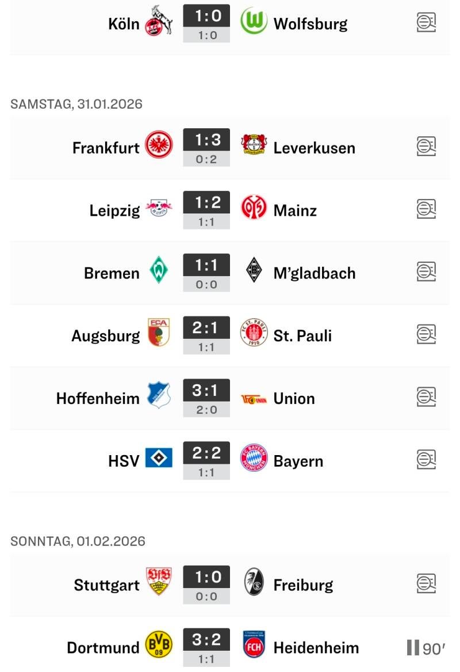The image size is (460, 672).
Task: Click the 3:2 score of Dortmund vs Heidenheim
Action: click(x=206, y=640)
